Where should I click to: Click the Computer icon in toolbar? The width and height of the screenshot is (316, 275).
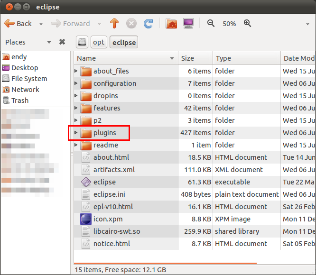188,23
